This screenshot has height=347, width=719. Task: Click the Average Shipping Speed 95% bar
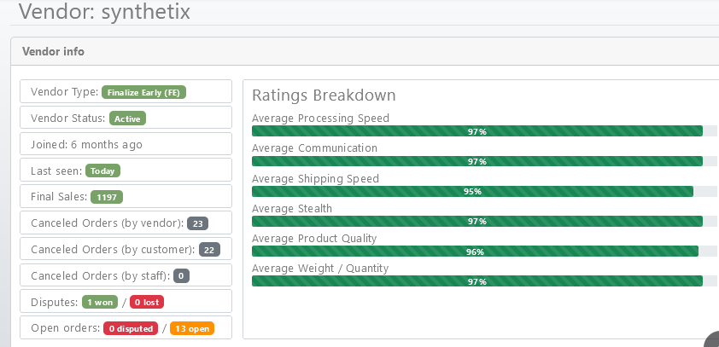pos(472,192)
